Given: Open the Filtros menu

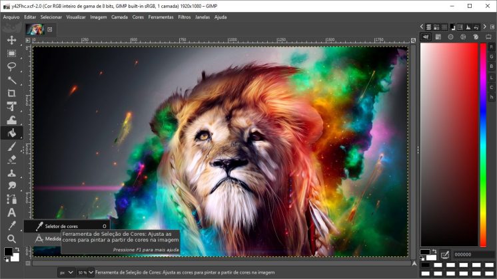Looking at the screenshot, I should pyautogui.click(x=184, y=17).
